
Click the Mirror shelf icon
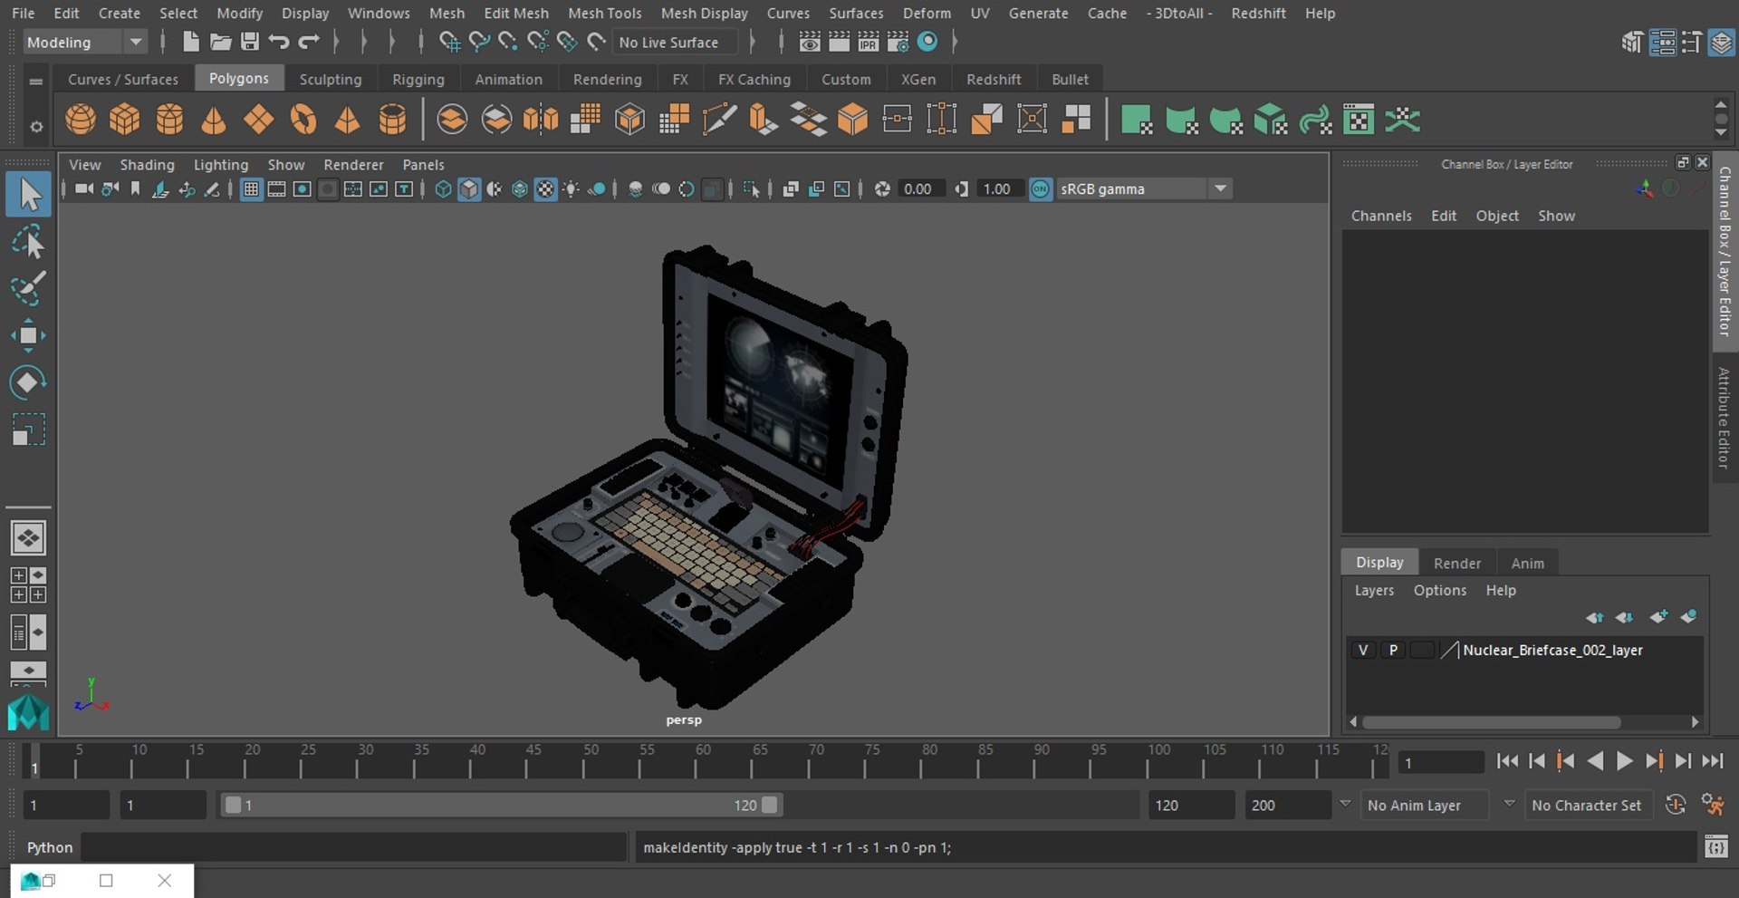[541, 120]
